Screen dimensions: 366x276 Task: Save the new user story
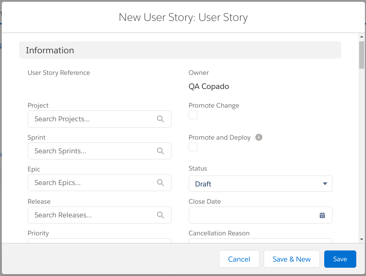(x=340, y=259)
